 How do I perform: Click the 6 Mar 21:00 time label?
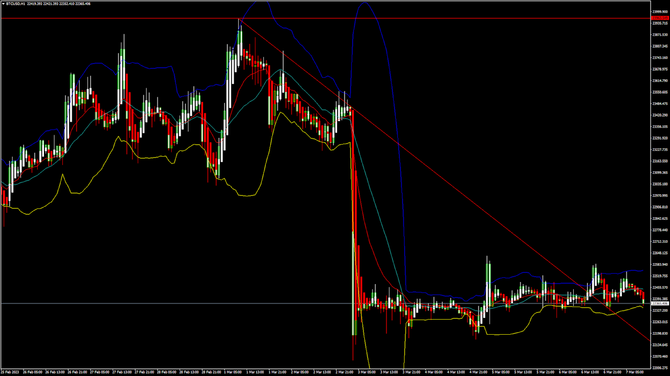click(613, 372)
